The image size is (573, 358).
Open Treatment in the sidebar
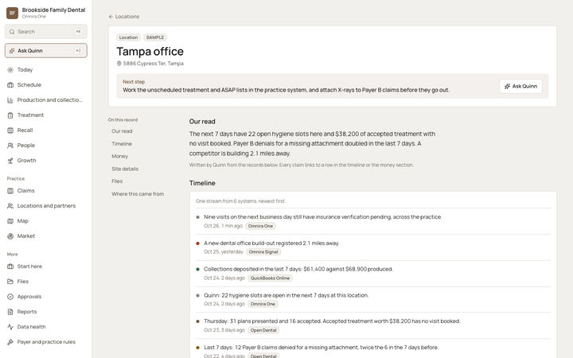(46, 115)
